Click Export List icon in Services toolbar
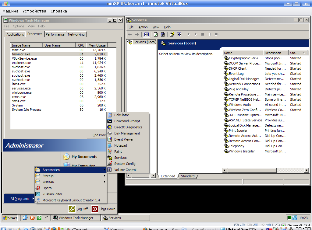 [163, 34]
